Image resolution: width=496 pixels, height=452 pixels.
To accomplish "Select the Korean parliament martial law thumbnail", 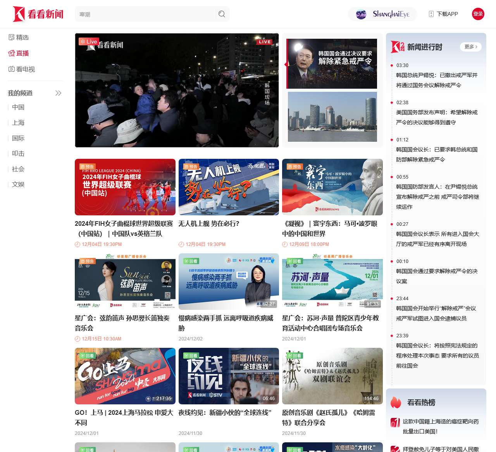I will [x=332, y=63].
